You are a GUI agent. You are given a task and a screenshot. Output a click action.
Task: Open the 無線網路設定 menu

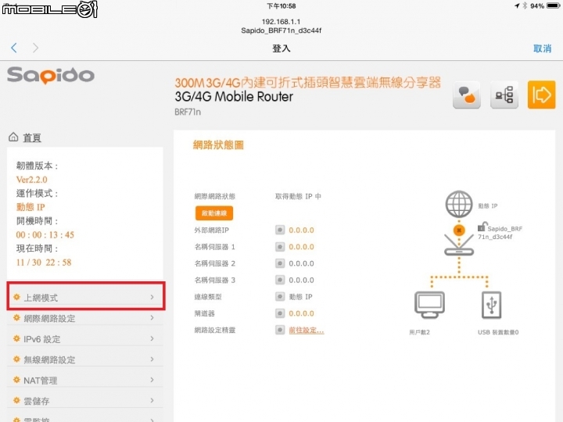click(85, 359)
